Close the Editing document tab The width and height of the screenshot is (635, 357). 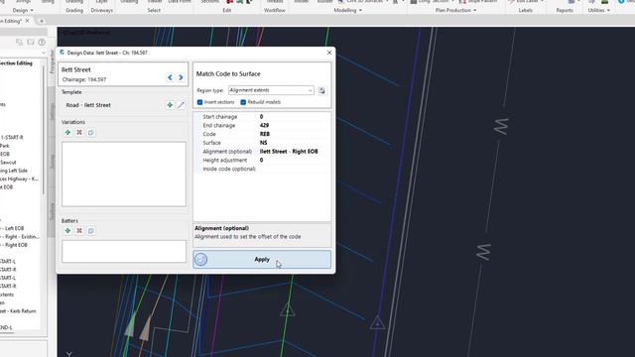click(x=27, y=21)
